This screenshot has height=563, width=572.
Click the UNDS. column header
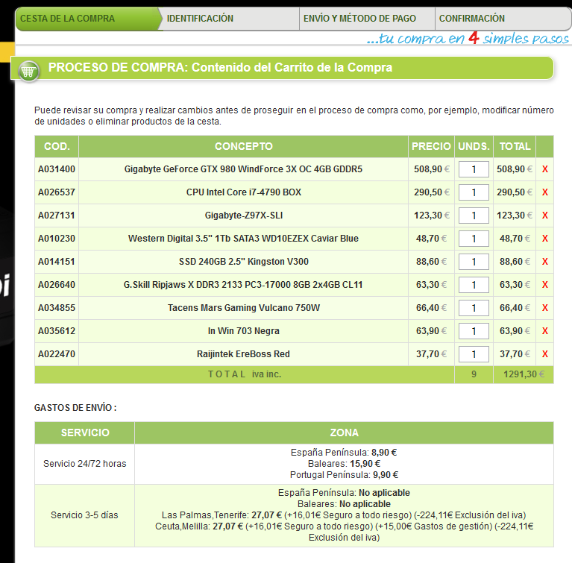click(474, 146)
